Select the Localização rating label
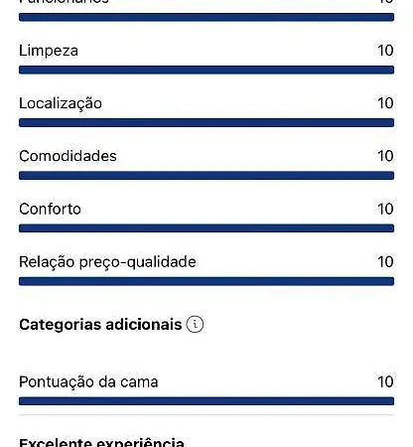413x447 pixels. 61,104
